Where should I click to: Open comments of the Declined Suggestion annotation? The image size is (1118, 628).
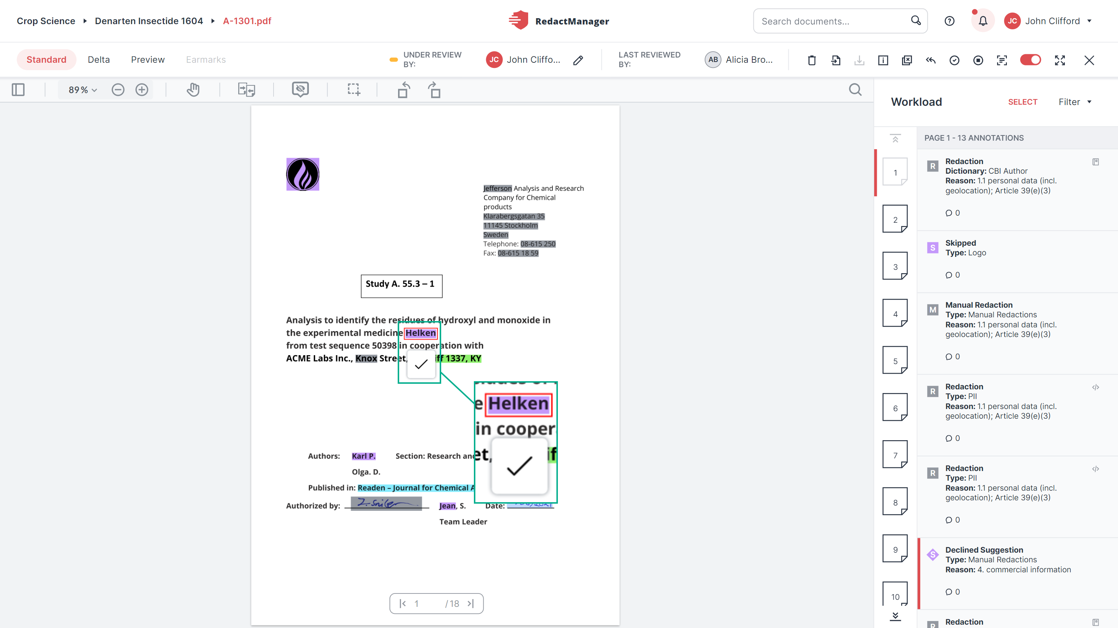(952, 592)
